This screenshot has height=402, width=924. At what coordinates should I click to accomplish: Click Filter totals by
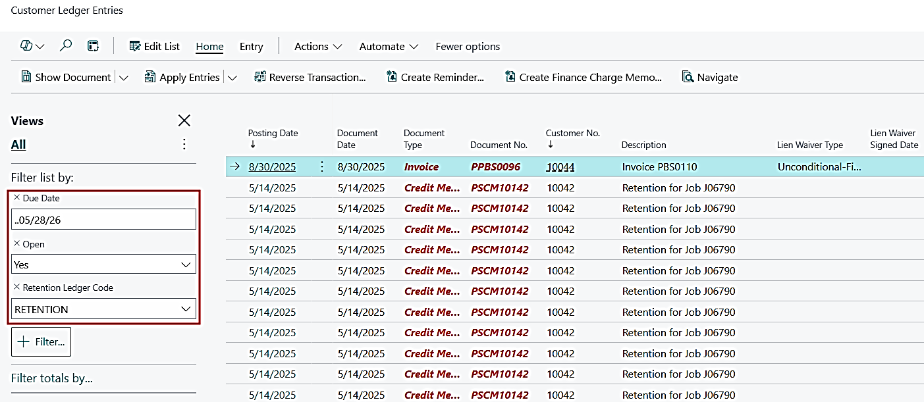click(x=52, y=378)
